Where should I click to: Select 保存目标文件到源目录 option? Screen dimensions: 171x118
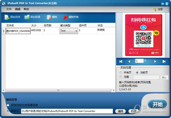pyautogui.click(x=8, y=105)
